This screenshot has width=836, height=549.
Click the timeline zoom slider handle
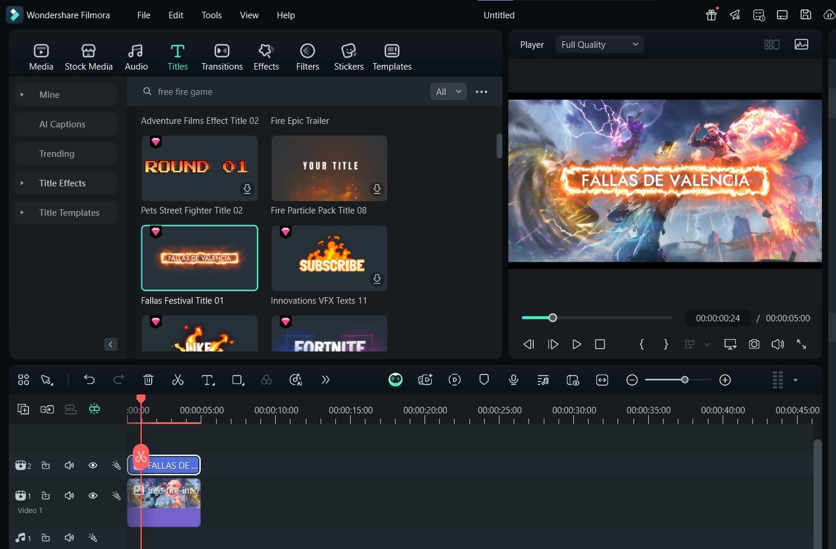point(685,380)
